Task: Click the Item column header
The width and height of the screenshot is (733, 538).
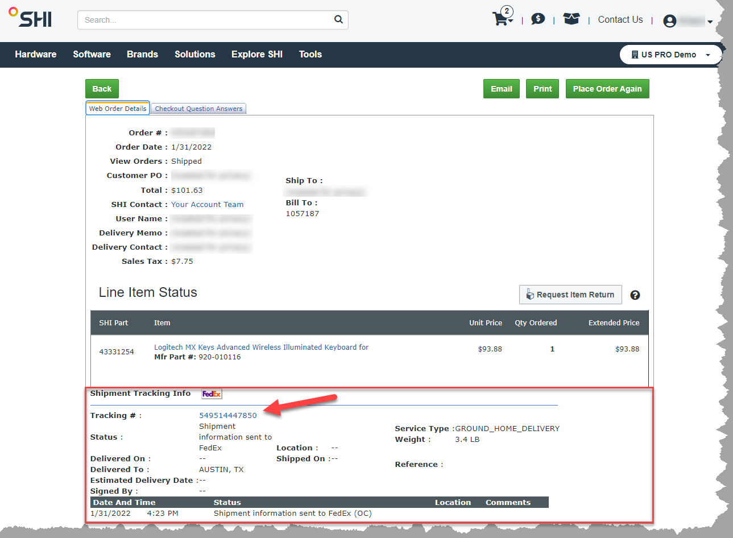Action: pos(162,322)
